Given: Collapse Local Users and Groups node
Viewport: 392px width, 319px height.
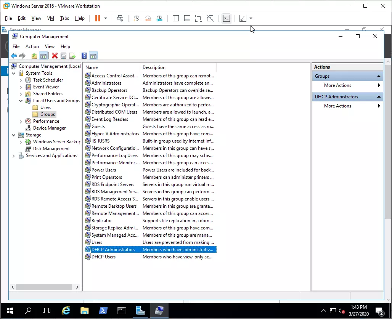Looking at the screenshot, I should 21,101.
